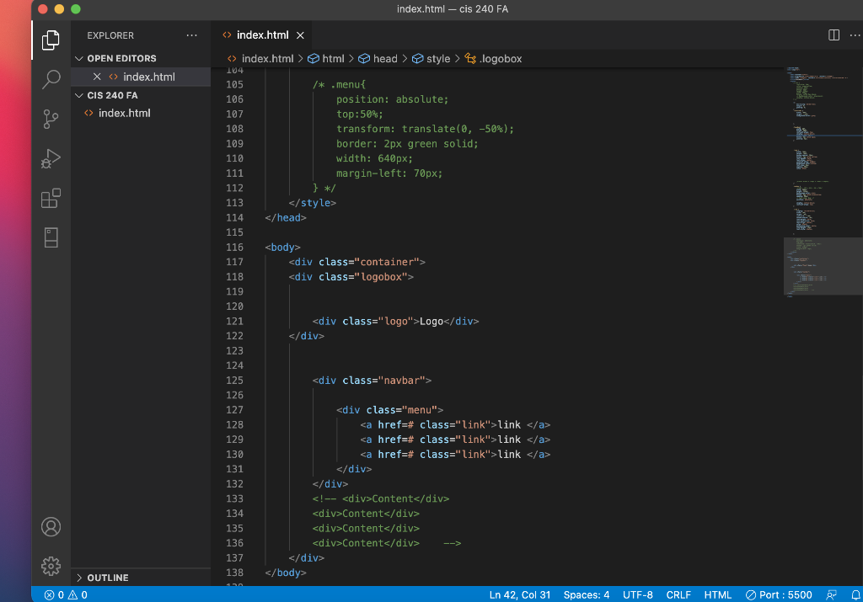The image size is (863, 602).
Task: Split the editor to the right
Action: click(834, 35)
